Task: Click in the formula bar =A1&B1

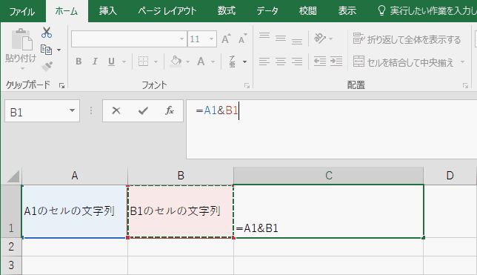Action: [x=332, y=129]
